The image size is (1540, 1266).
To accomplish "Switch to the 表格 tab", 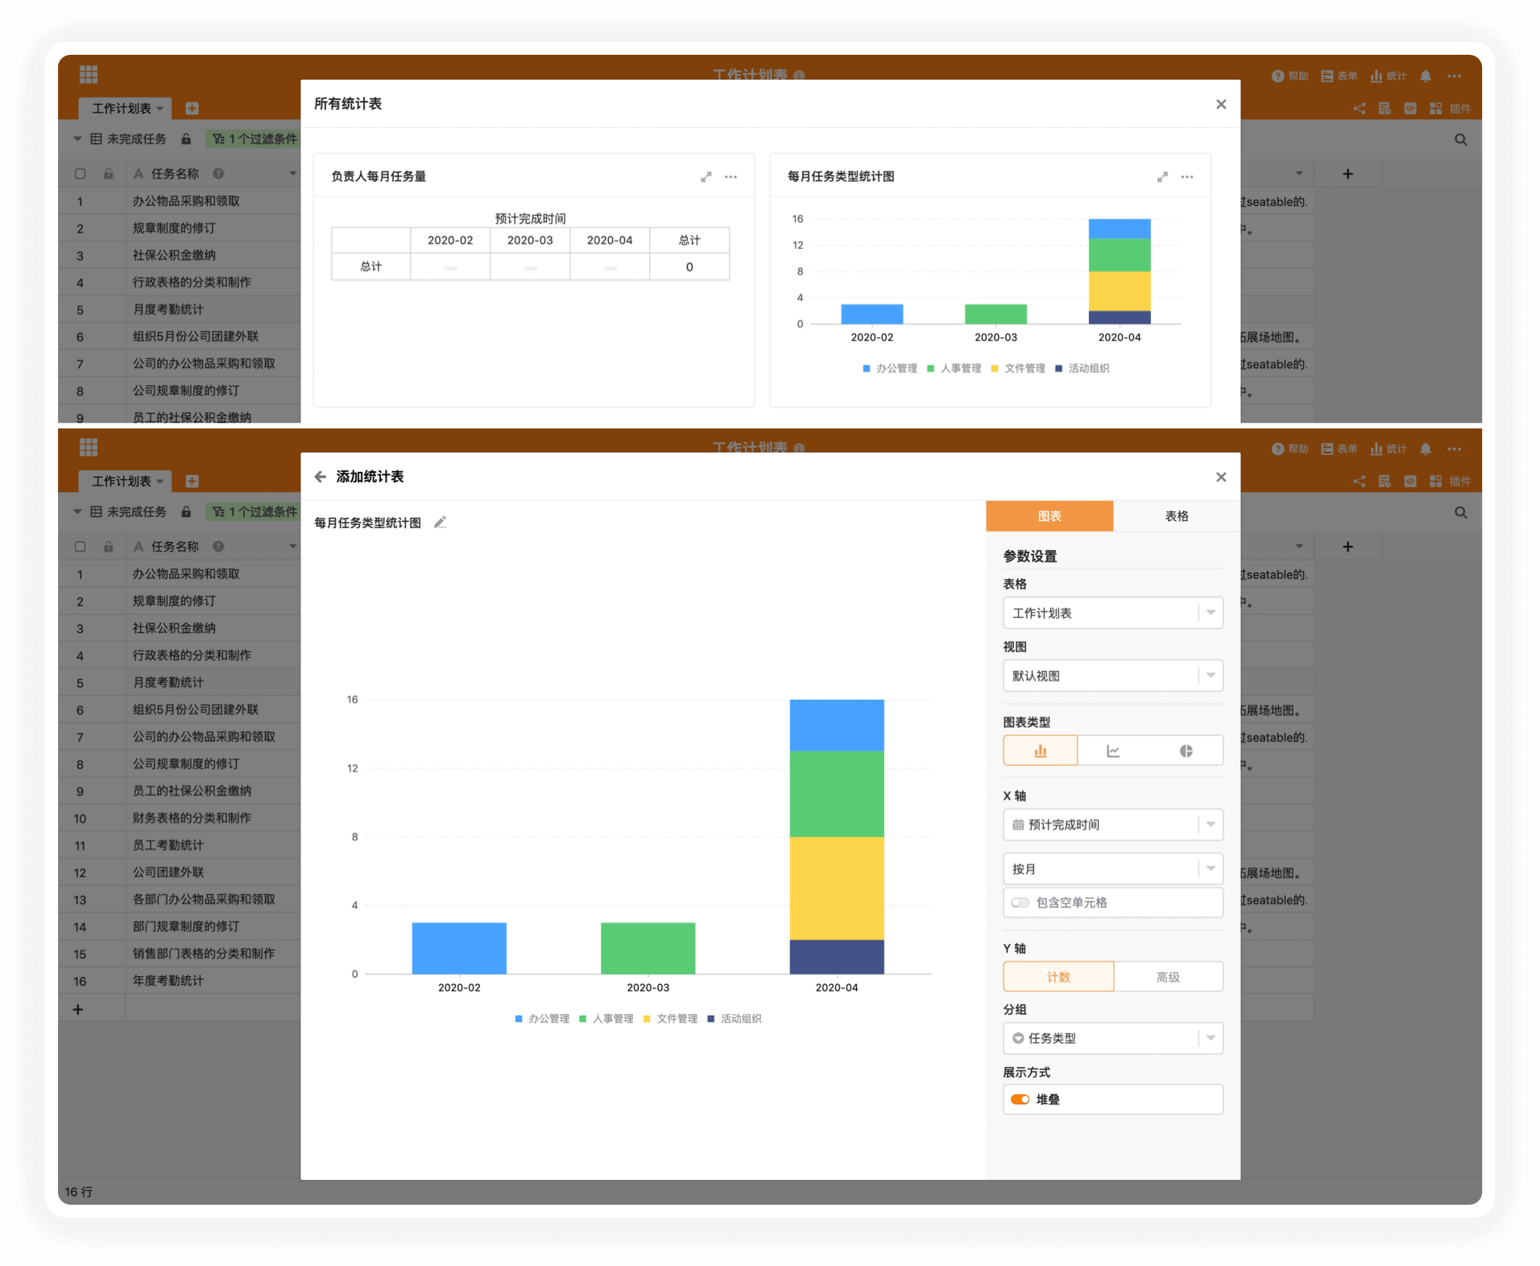I will pos(1176,516).
